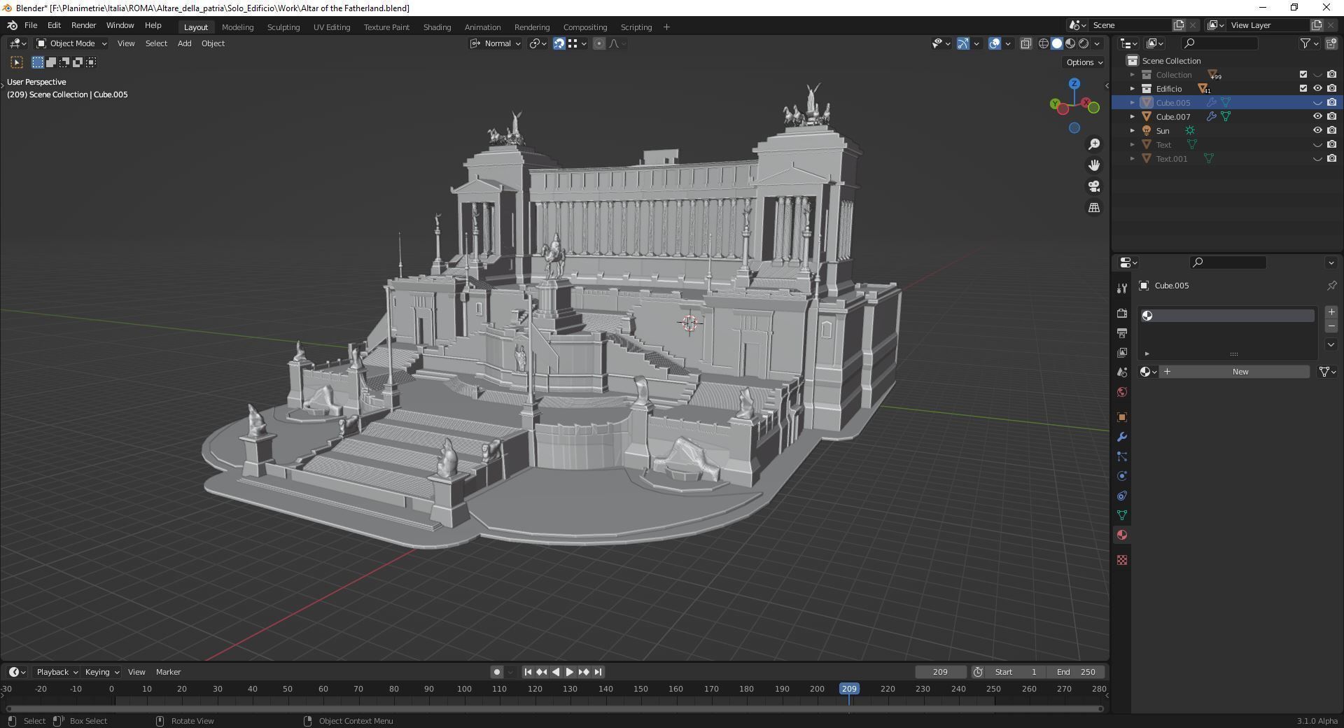The image size is (1344, 728).
Task: Open transform orientation Normal dropdown
Action: coord(496,43)
